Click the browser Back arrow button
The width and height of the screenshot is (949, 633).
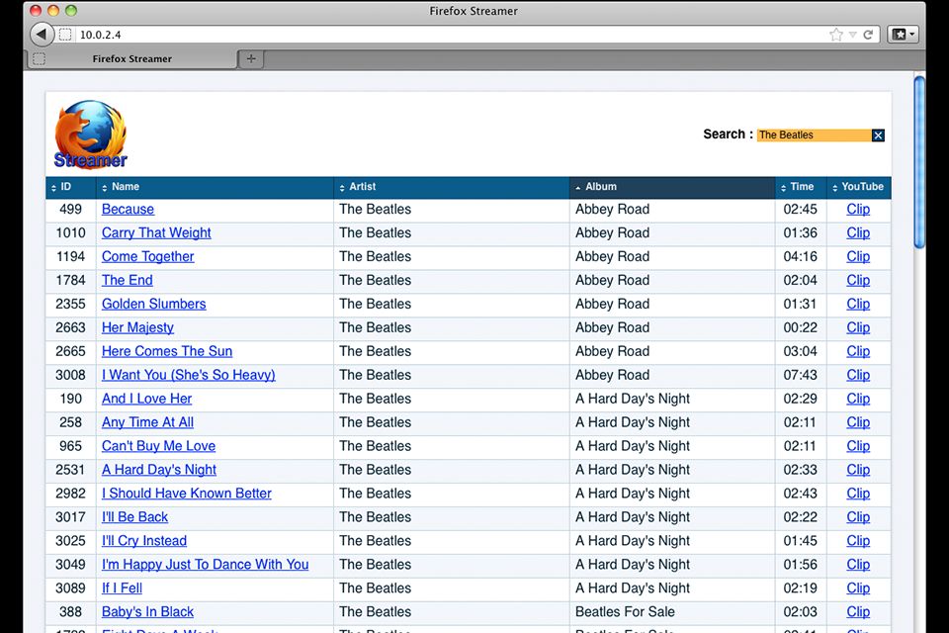click(x=42, y=34)
